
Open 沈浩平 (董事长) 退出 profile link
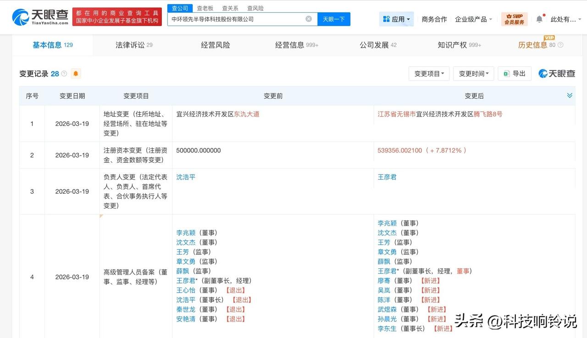point(186,300)
